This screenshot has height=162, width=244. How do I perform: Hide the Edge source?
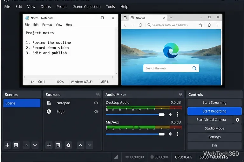pos(96,111)
